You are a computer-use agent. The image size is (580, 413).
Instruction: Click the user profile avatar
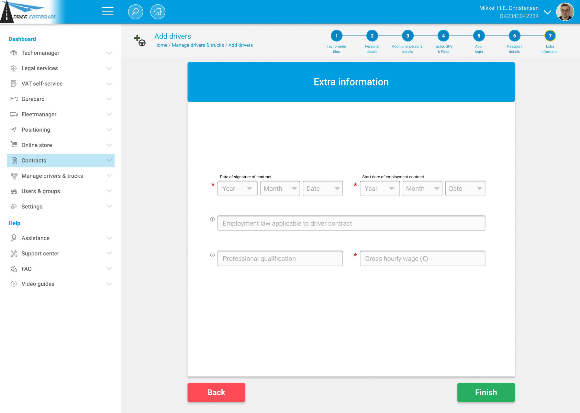tap(565, 12)
